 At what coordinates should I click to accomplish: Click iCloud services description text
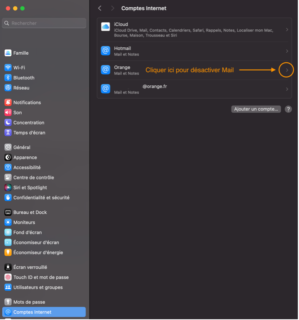pos(194,33)
